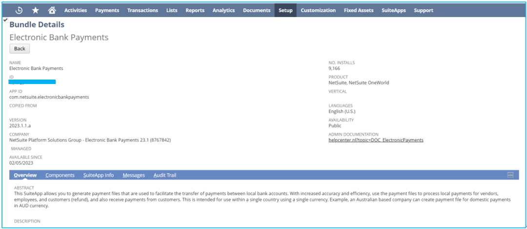
Task: Click the VERTICAL label
Action: 338,91
